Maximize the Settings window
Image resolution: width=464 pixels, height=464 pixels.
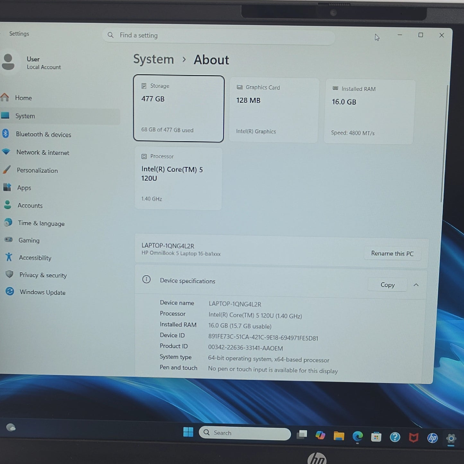(421, 35)
